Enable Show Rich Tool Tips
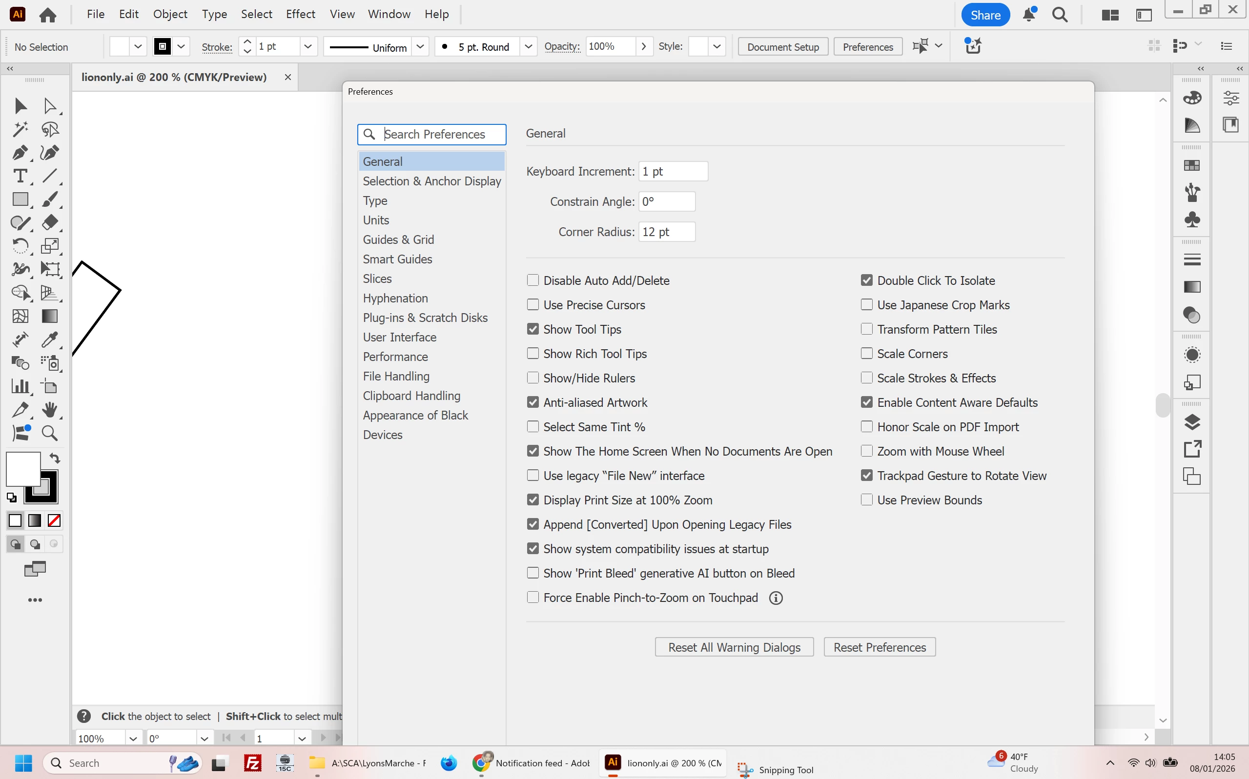Viewport: 1249px width, 779px height. coord(533,354)
